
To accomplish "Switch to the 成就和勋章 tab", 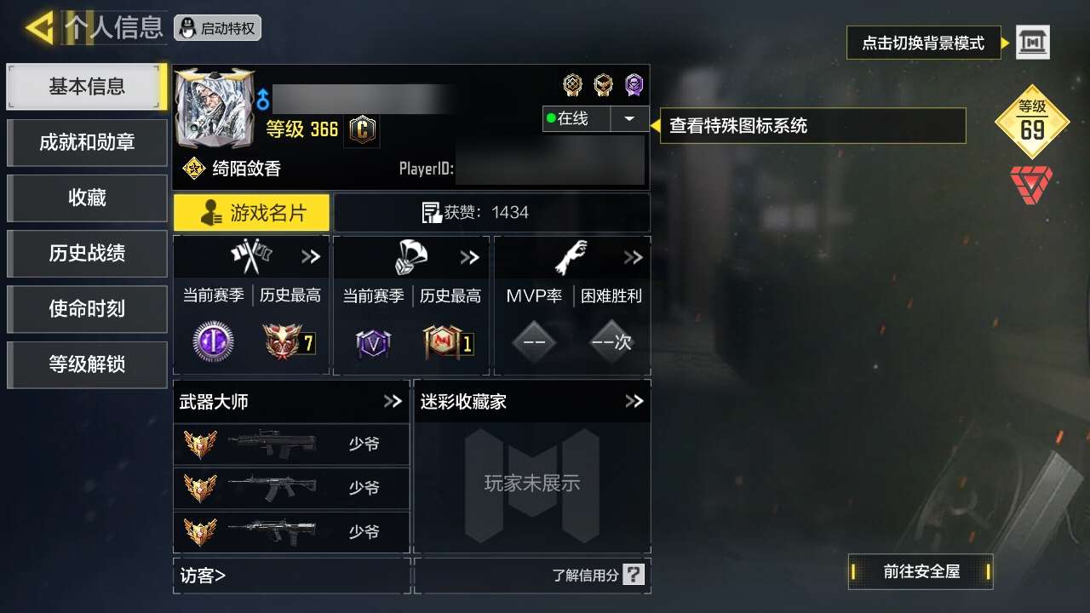I will coord(87,142).
